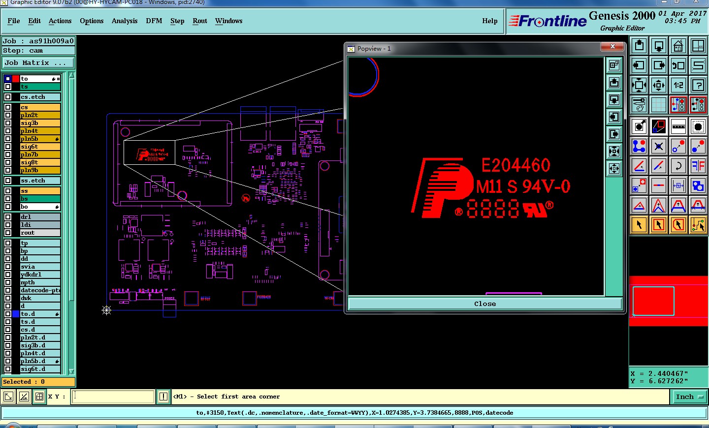Open the Job Matrix ... selector

[x=38, y=63]
